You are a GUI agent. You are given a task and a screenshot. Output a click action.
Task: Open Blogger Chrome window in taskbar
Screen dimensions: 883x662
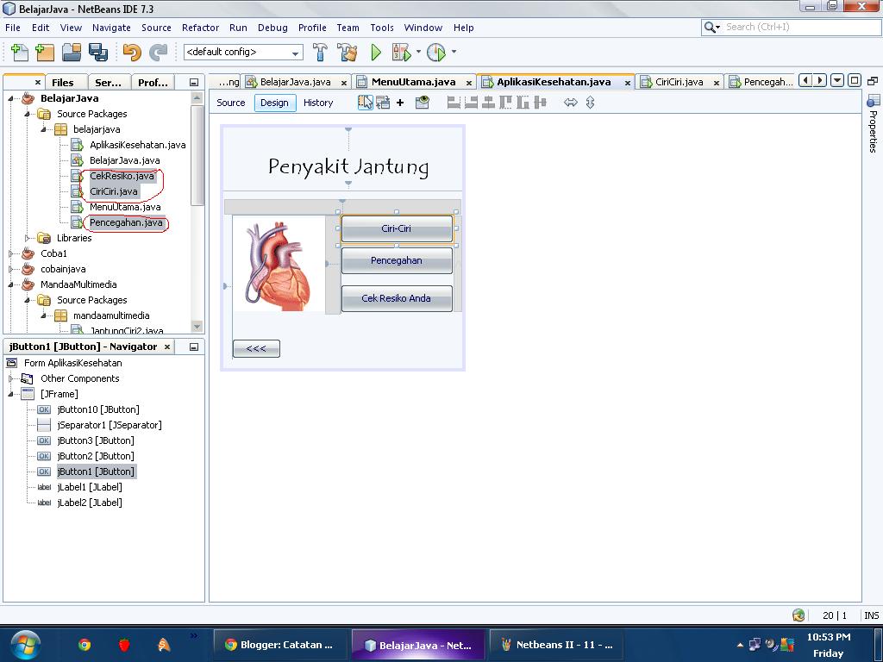click(279, 645)
